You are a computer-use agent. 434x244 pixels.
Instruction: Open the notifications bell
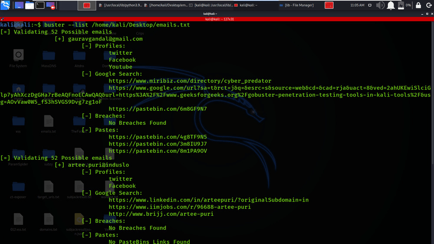tap(391, 5)
